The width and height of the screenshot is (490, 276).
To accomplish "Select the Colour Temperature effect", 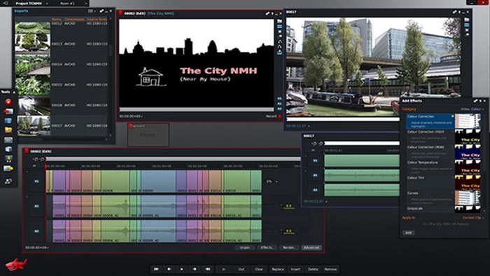I will (x=443, y=167).
